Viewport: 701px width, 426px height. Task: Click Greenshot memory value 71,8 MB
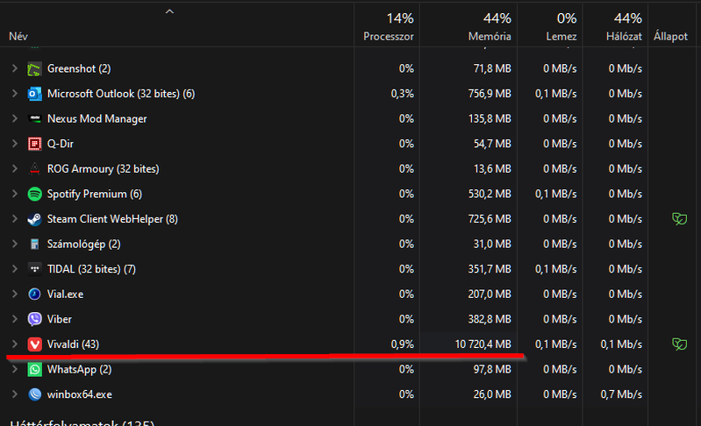(x=492, y=68)
